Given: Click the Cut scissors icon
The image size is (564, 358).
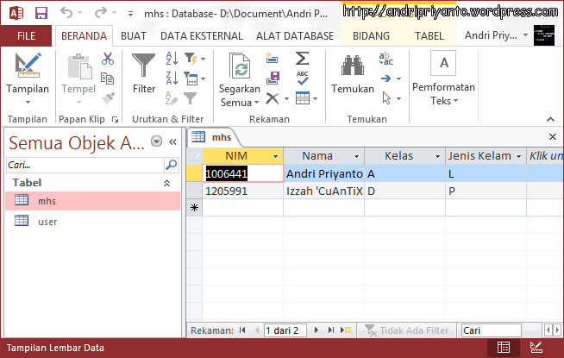Looking at the screenshot, I should coord(108,59).
